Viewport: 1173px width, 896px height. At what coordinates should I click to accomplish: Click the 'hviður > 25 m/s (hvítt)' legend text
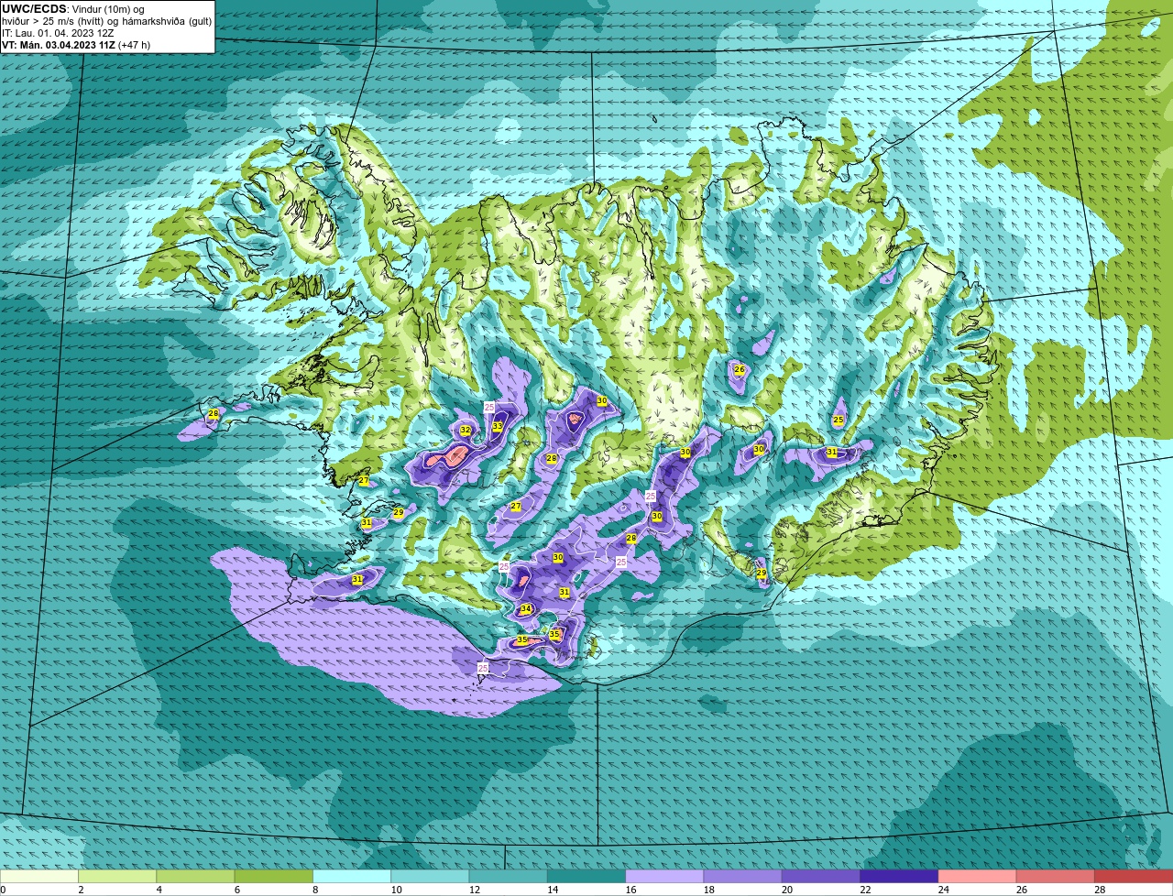(x=55, y=21)
